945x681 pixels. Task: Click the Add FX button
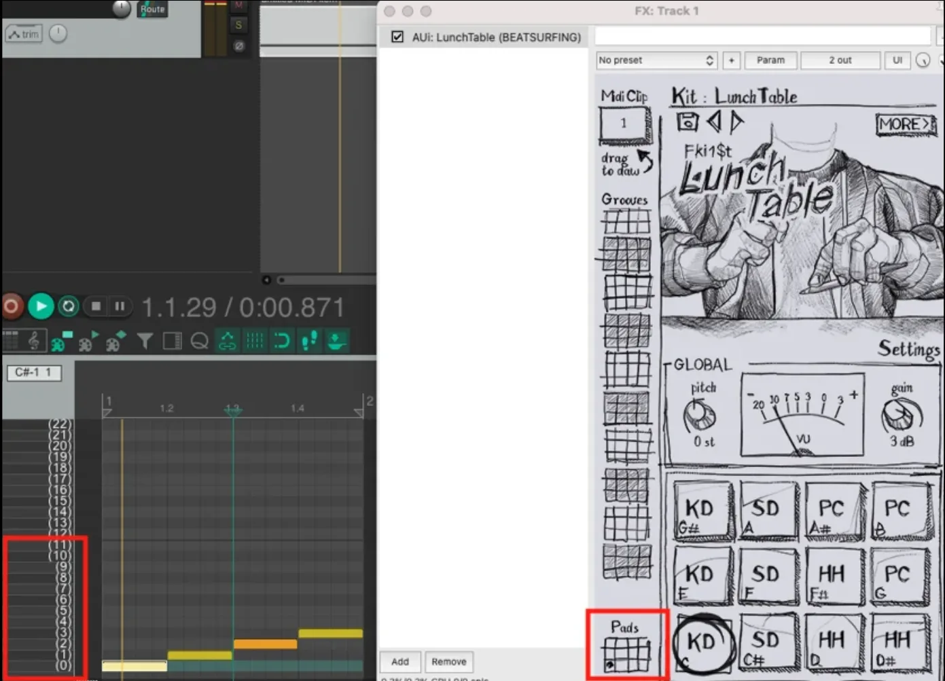click(400, 661)
